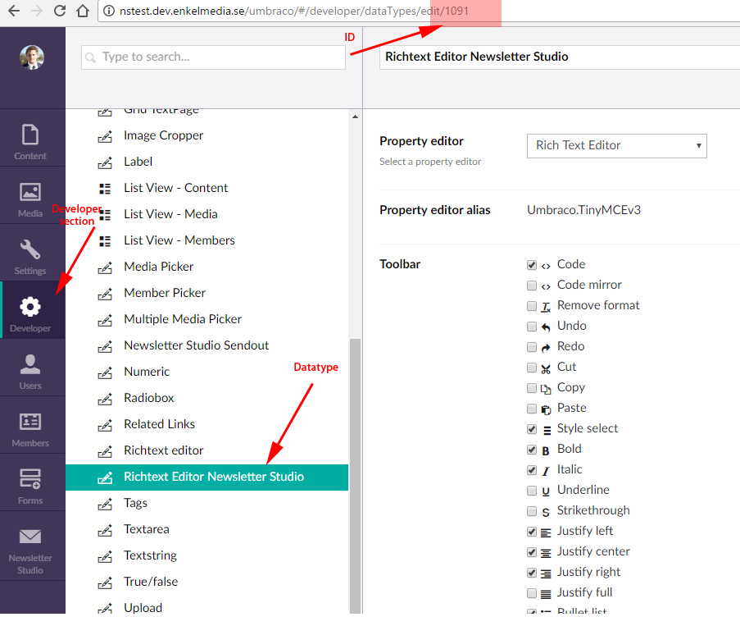Check the Redo toolbar option
740x626 pixels.
coord(532,347)
